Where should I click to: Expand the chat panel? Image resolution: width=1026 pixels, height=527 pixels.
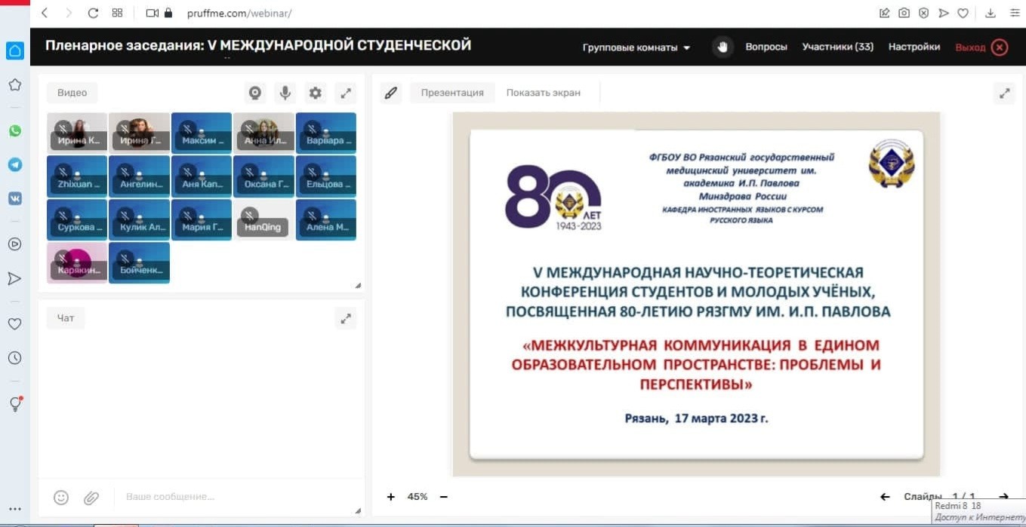coord(346,318)
